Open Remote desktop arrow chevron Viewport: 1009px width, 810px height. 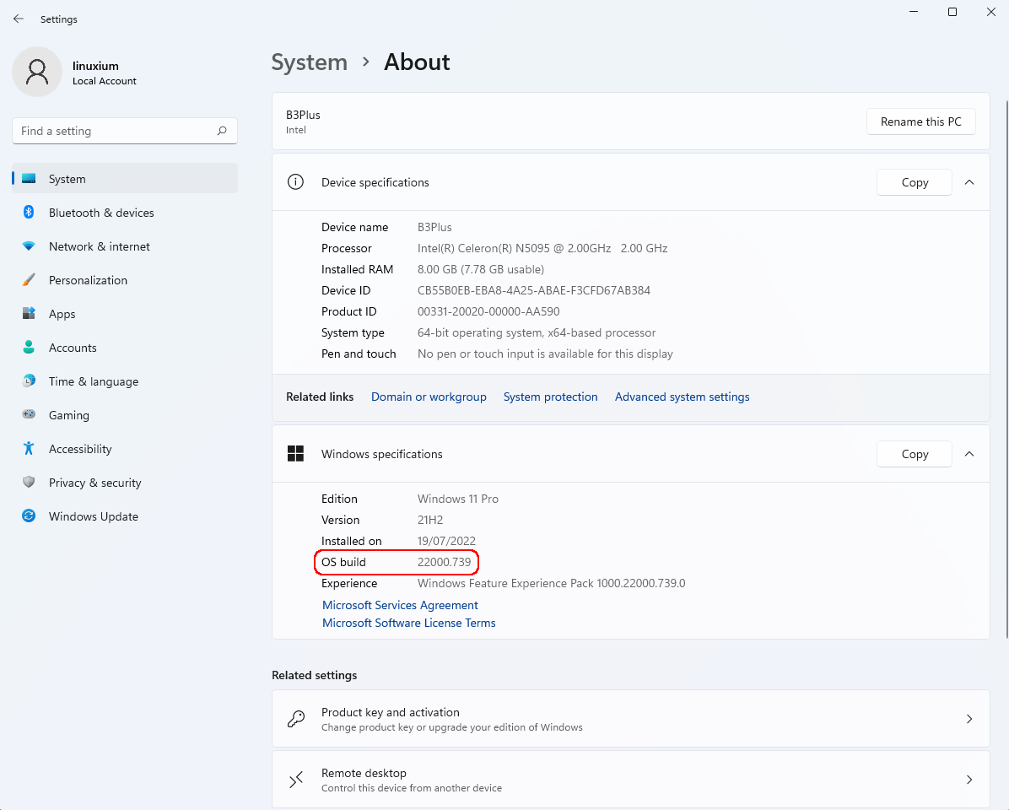tap(969, 780)
